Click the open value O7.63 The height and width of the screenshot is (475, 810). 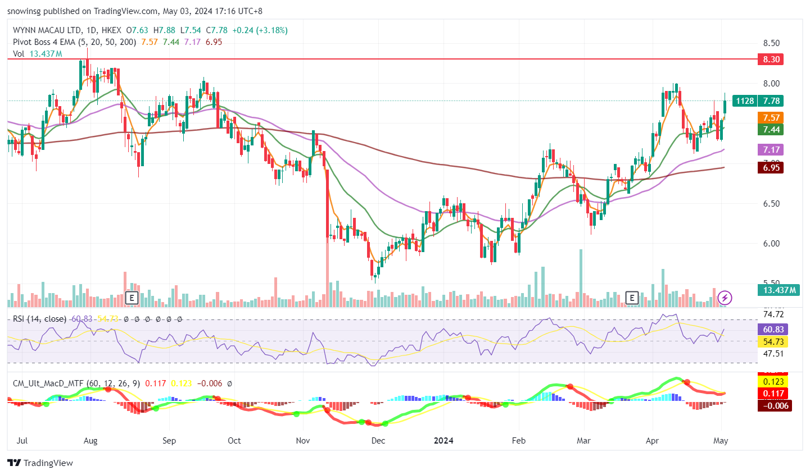pyautogui.click(x=137, y=30)
